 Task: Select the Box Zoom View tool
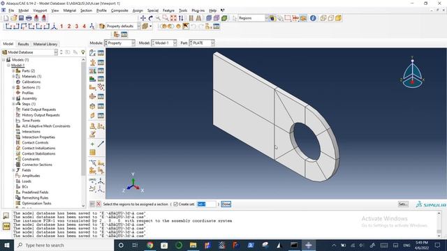[x=166, y=18]
